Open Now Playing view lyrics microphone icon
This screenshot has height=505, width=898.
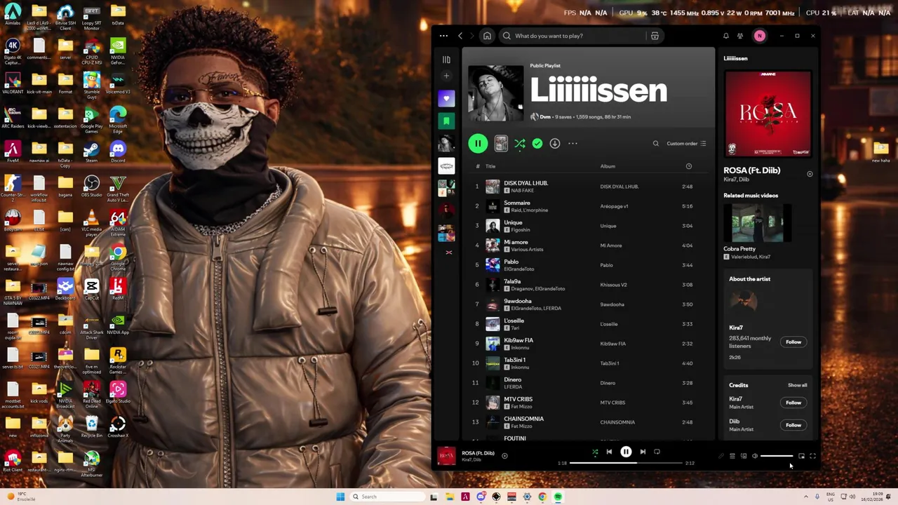click(721, 456)
